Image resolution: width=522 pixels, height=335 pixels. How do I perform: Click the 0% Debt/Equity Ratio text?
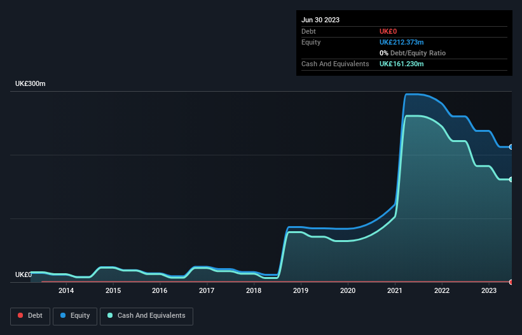point(413,53)
